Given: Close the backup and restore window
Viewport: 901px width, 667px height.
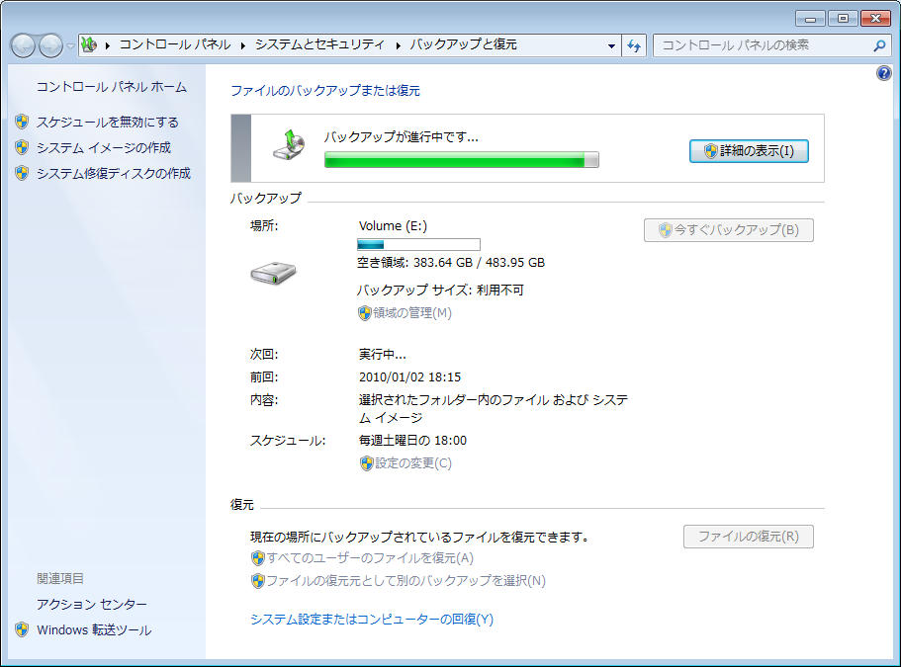Looking at the screenshot, I should pyautogui.click(x=875, y=19).
